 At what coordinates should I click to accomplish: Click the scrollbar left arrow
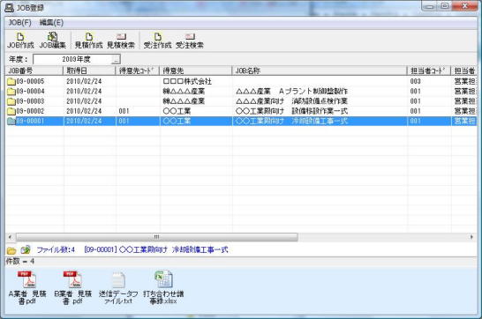[10, 237]
